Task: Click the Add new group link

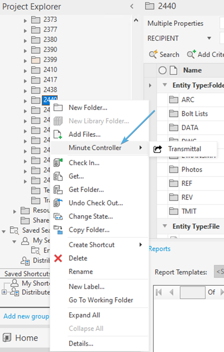Action: tap(26, 316)
